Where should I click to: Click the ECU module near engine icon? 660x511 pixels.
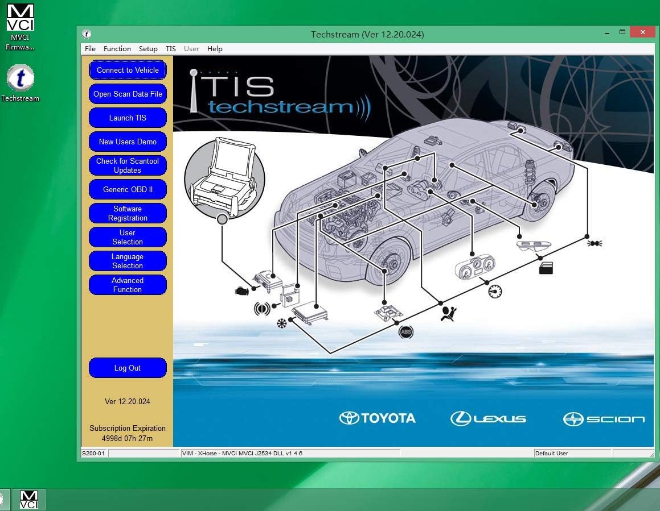coord(267,281)
